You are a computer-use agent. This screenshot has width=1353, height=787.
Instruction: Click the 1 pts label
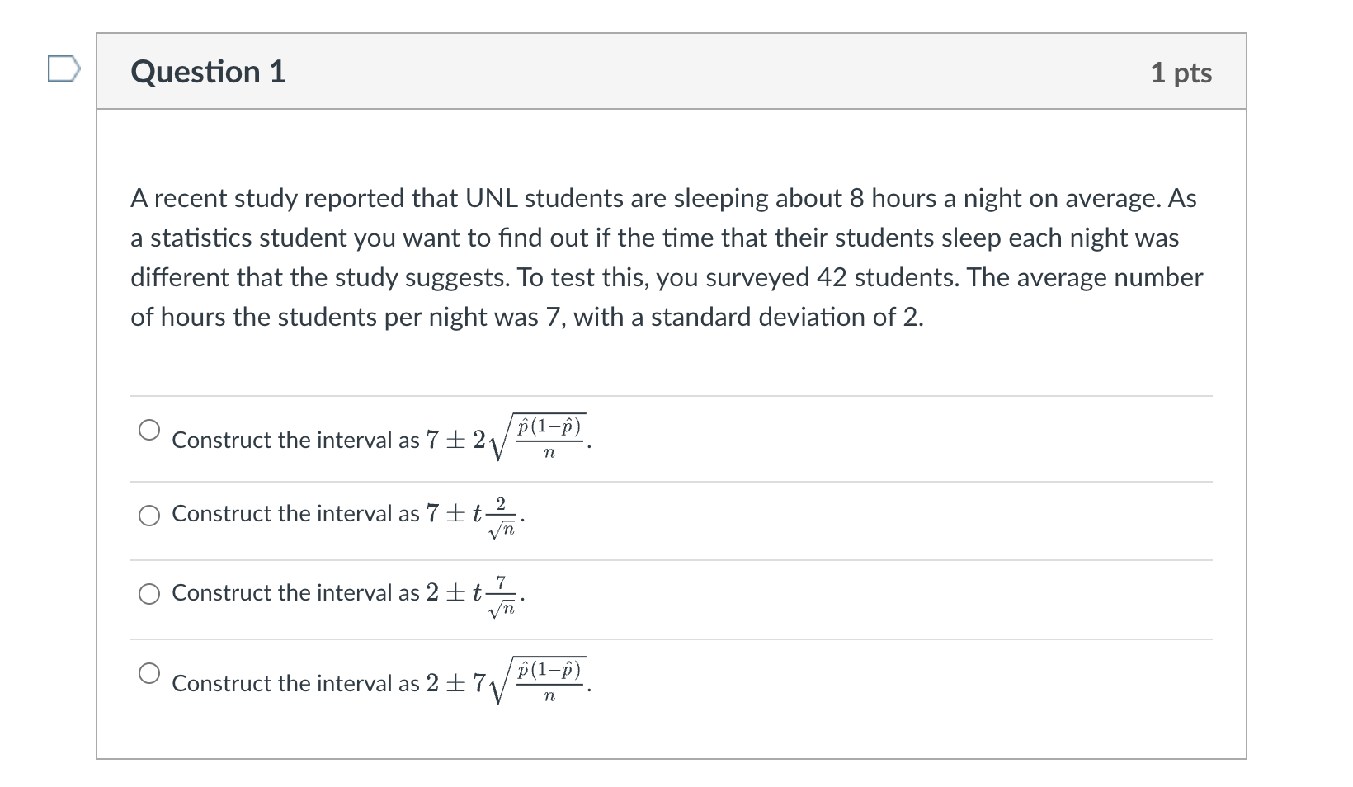click(x=1183, y=73)
